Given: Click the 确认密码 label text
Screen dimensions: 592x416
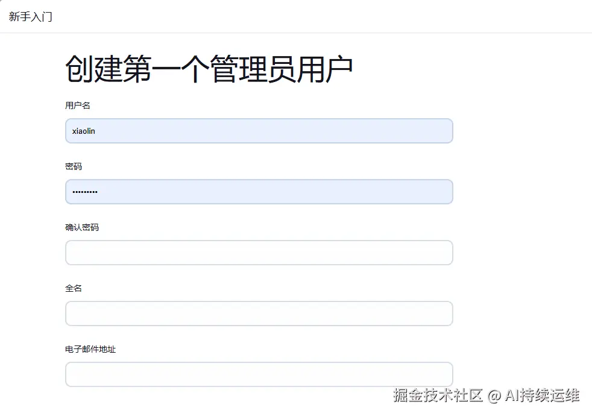Looking at the screenshot, I should (82, 227).
